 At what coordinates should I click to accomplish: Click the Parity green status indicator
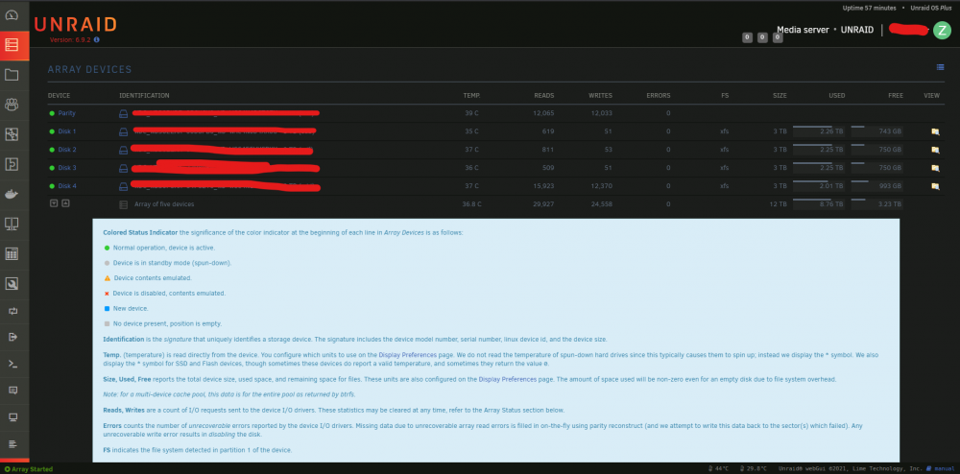click(x=52, y=113)
